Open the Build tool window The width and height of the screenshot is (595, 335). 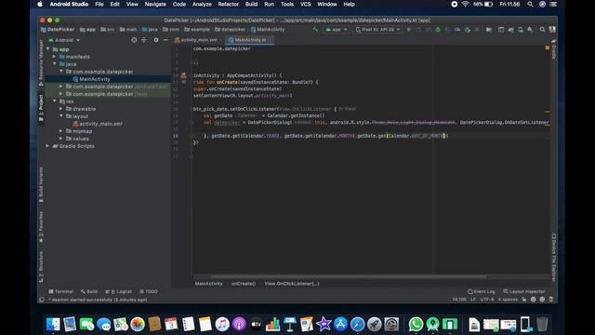[x=89, y=291]
